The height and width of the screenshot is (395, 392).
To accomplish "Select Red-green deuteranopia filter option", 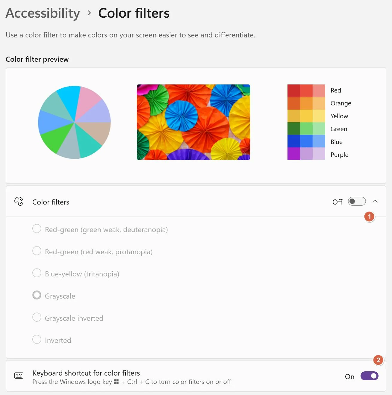I will tap(37, 229).
